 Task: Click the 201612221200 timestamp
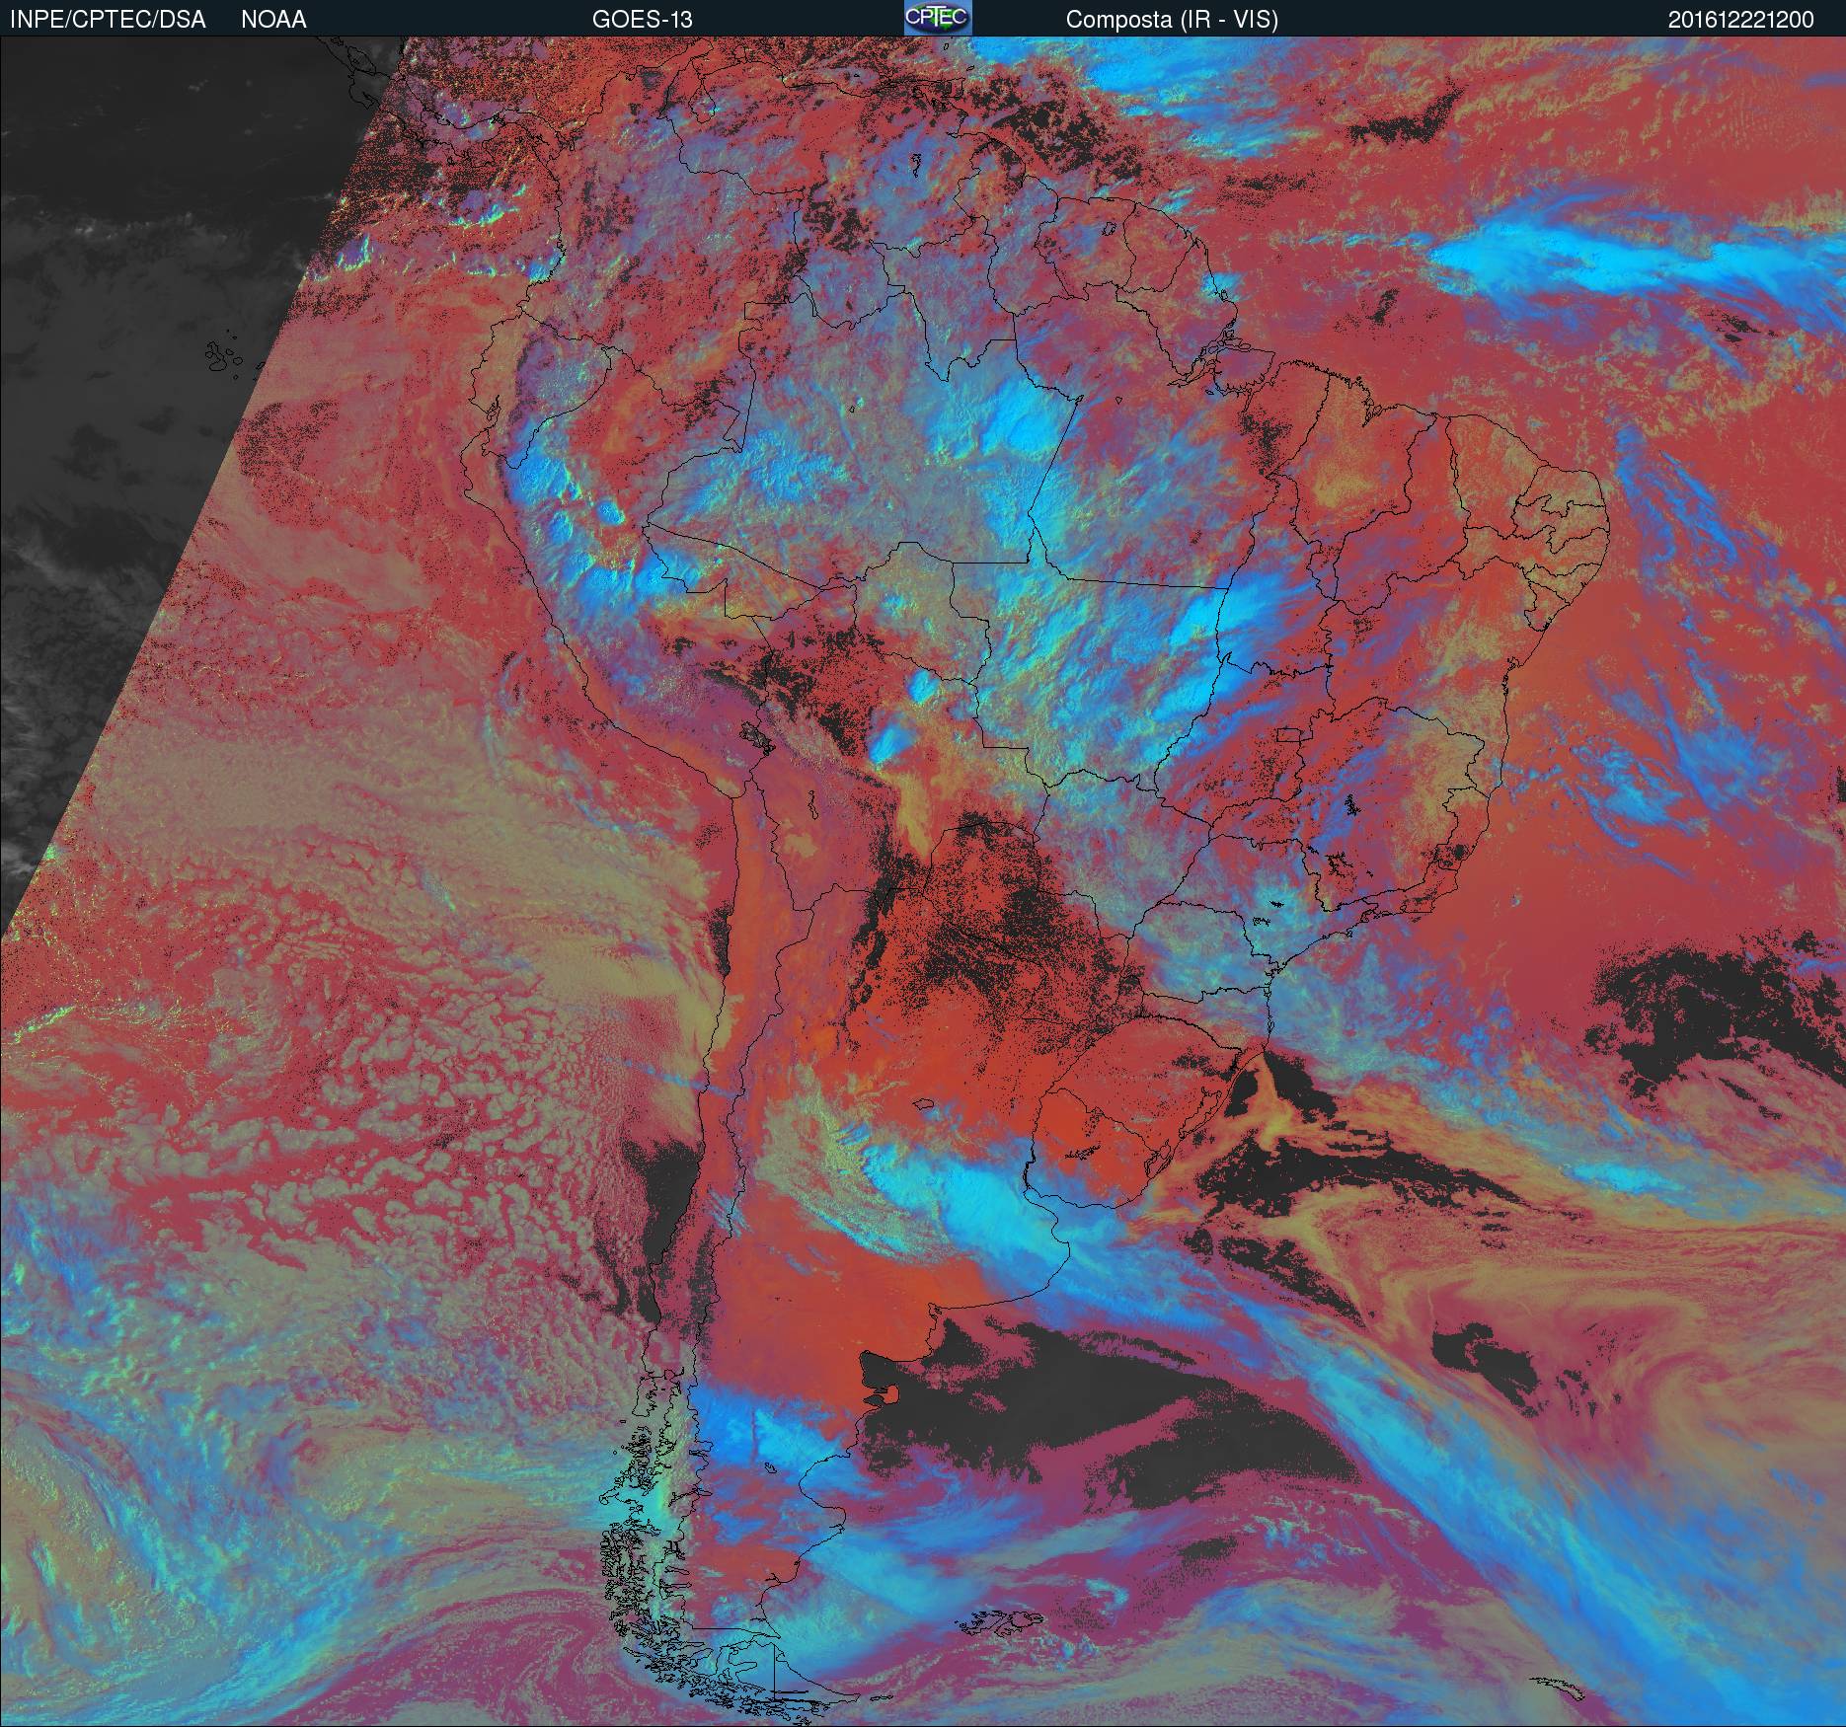1740,20
